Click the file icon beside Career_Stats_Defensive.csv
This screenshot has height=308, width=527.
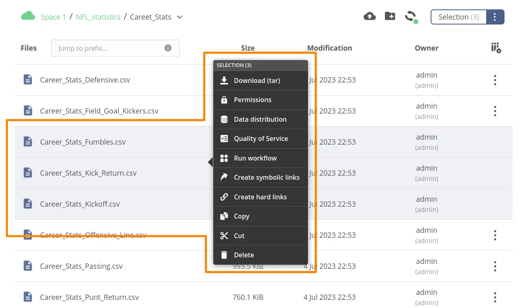click(x=27, y=80)
